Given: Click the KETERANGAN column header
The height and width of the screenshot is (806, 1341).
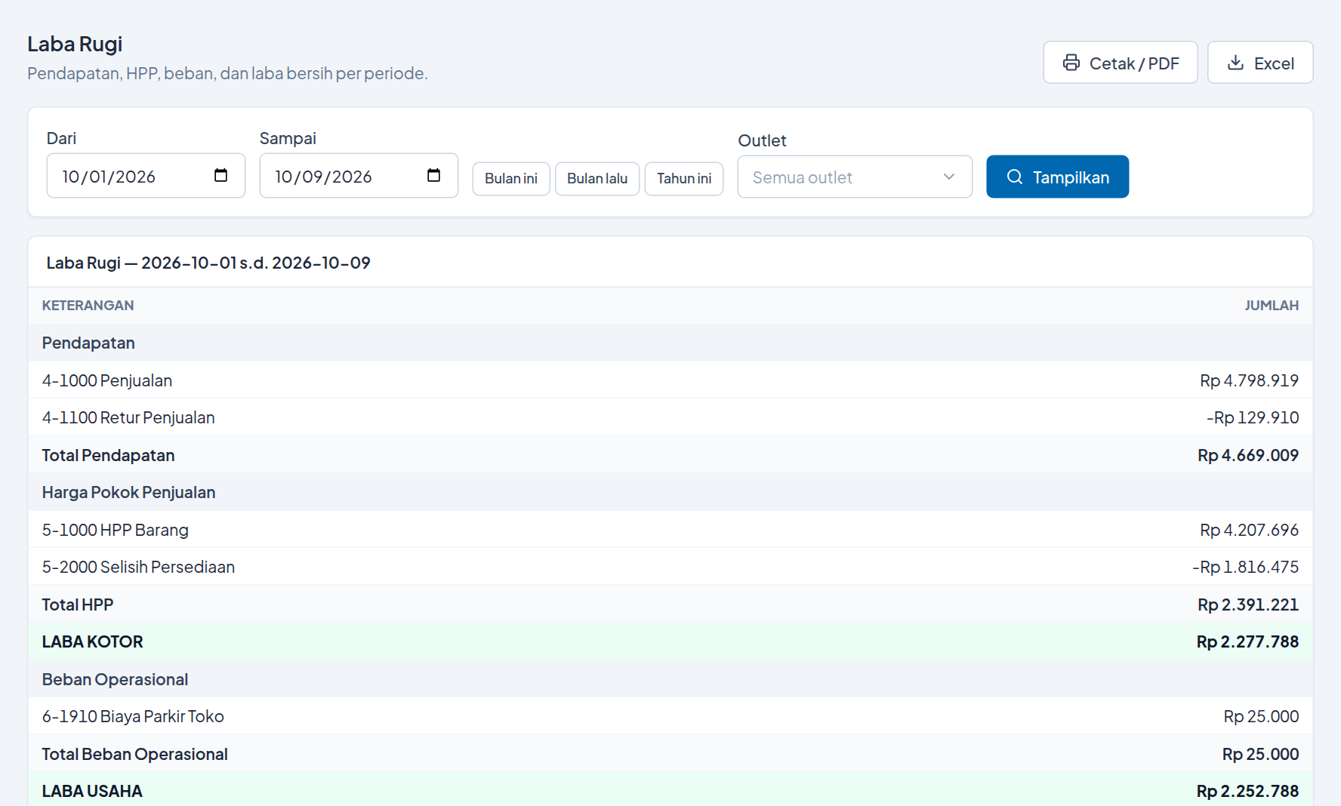Looking at the screenshot, I should (x=88, y=306).
